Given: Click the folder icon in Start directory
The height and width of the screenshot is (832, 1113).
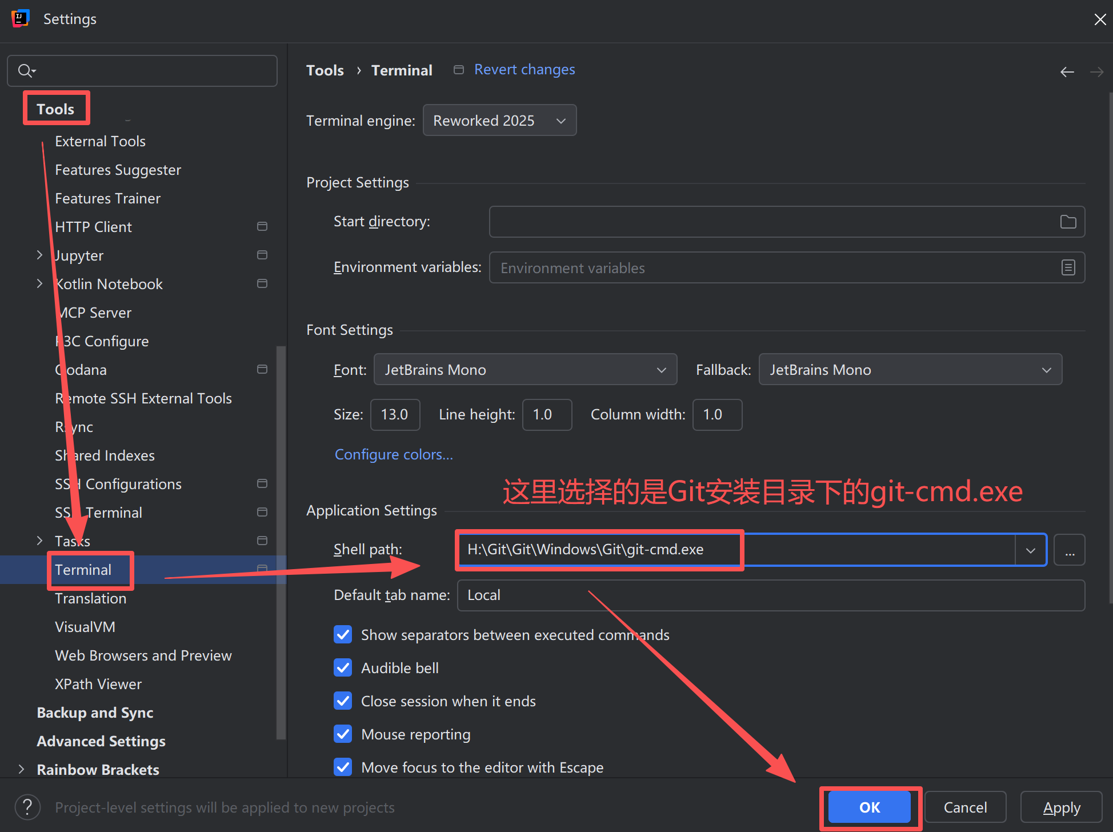Looking at the screenshot, I should 1068,222.
